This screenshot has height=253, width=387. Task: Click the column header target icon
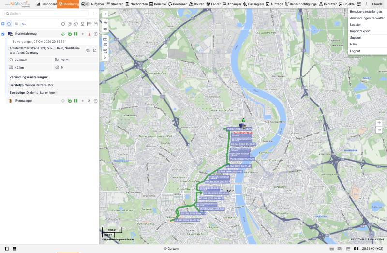coord(63,24)
